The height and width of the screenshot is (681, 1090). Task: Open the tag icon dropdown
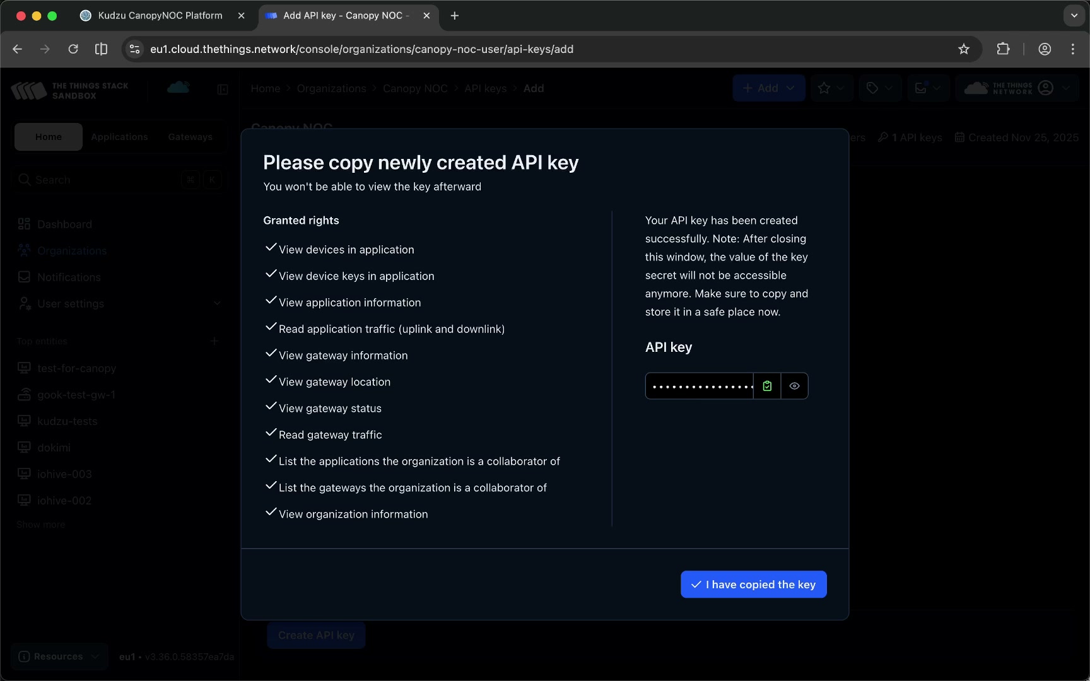(880, 88)
